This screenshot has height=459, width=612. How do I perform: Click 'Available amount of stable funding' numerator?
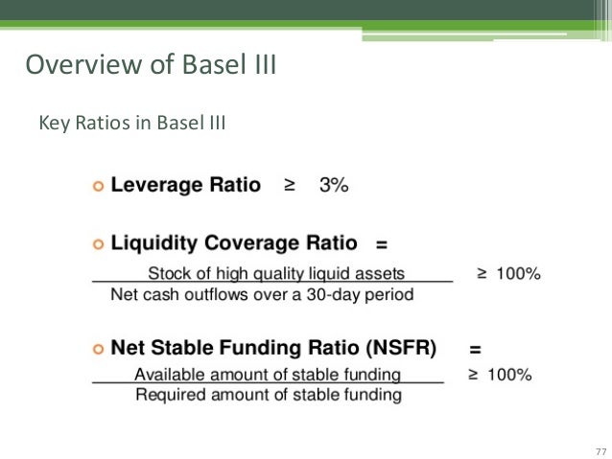coord(268,375)
